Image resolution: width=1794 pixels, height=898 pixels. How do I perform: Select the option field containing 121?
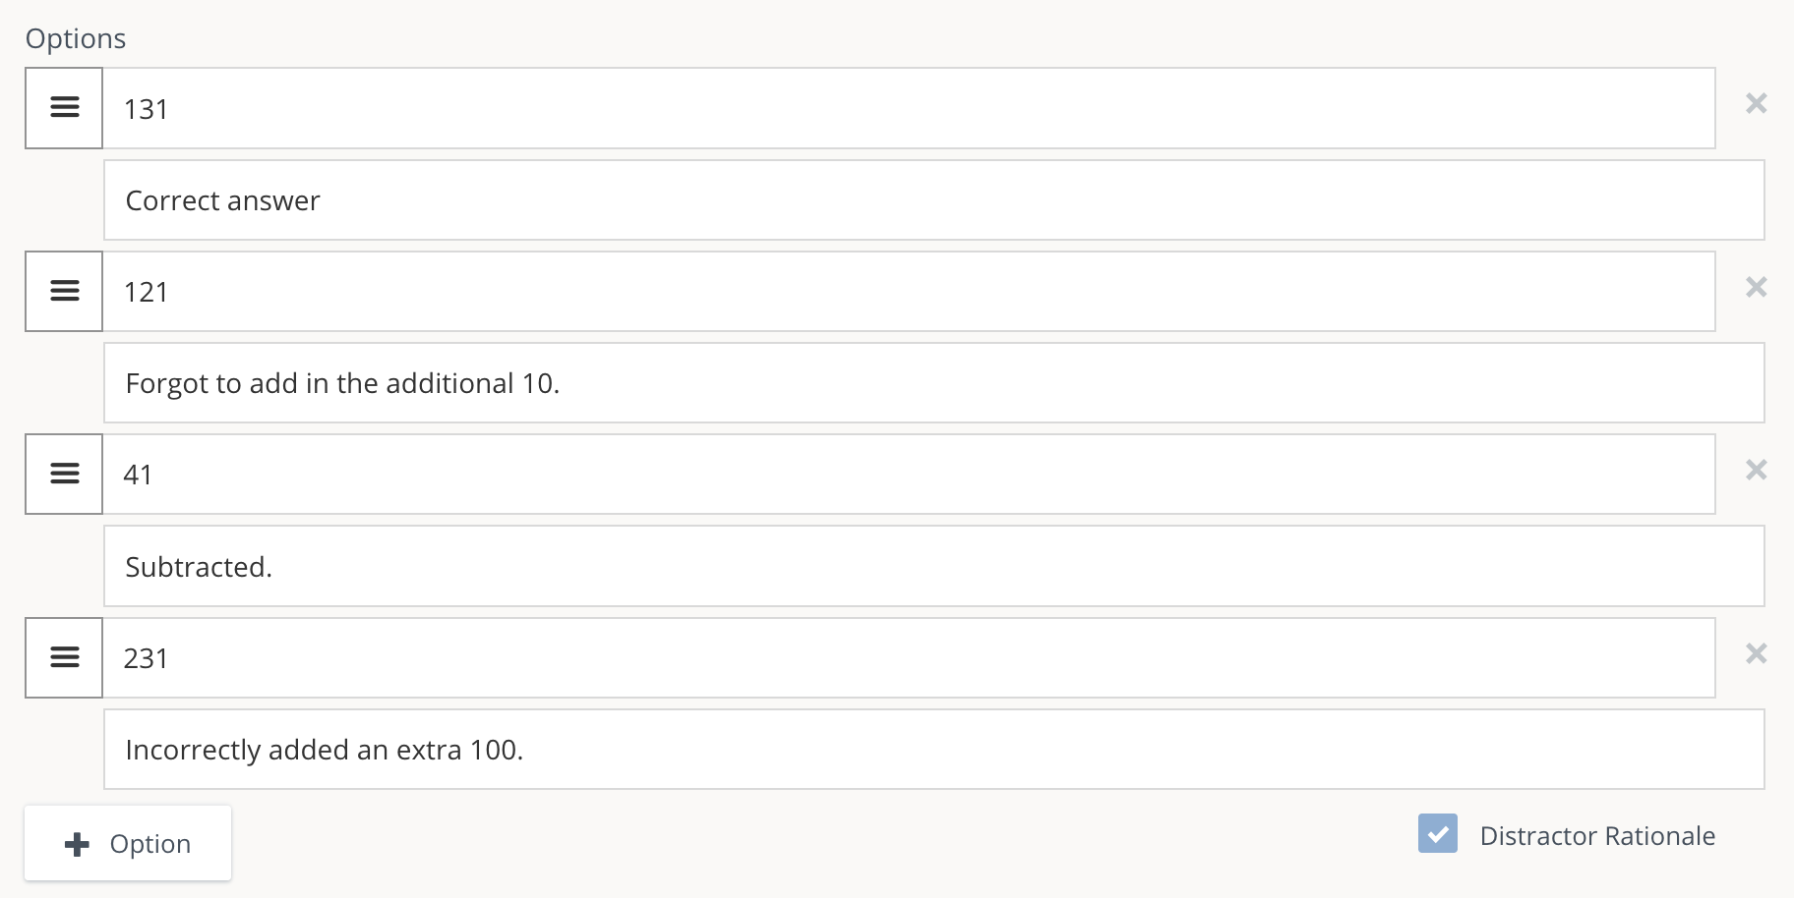tap(885, 291)
